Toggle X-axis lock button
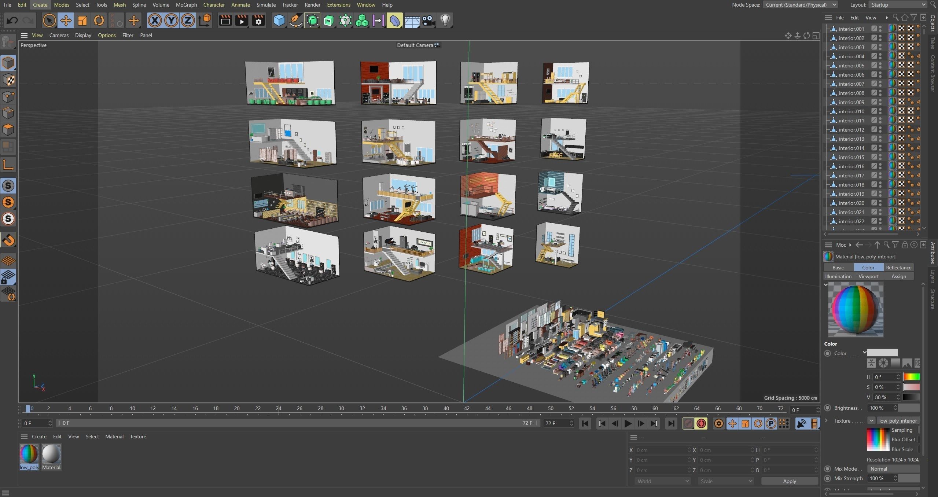The height and width of the screenshot is (497, 938). (x=155, y=21)
